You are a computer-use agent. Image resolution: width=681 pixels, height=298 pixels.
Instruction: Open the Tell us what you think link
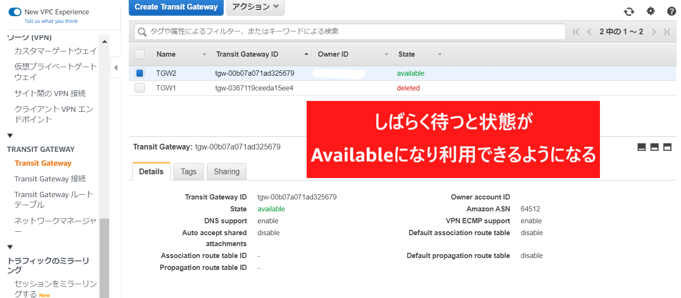[x=51, y=21]
